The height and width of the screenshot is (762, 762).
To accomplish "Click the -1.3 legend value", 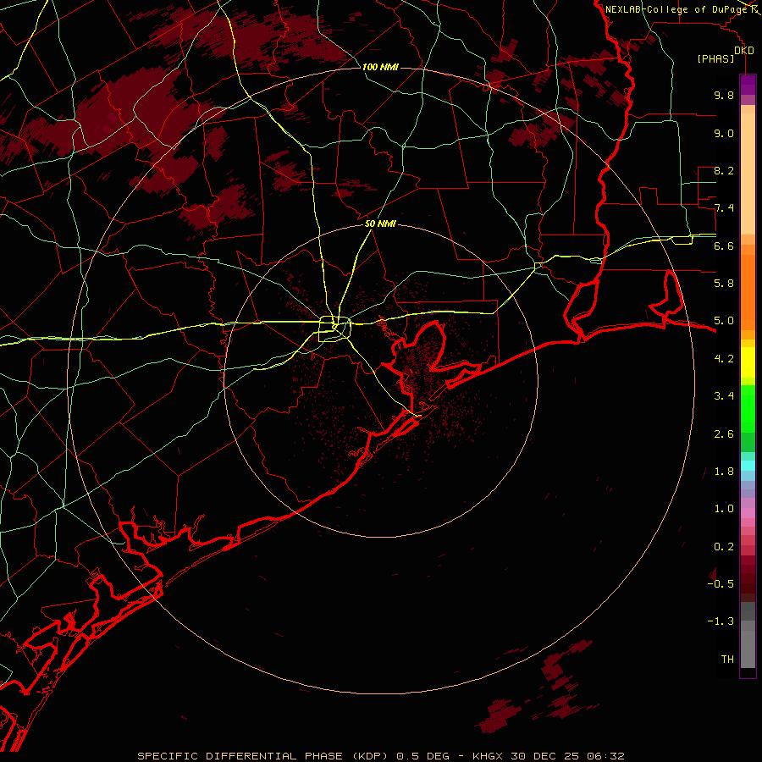I will pyautogui.click(x=721, y=621).
